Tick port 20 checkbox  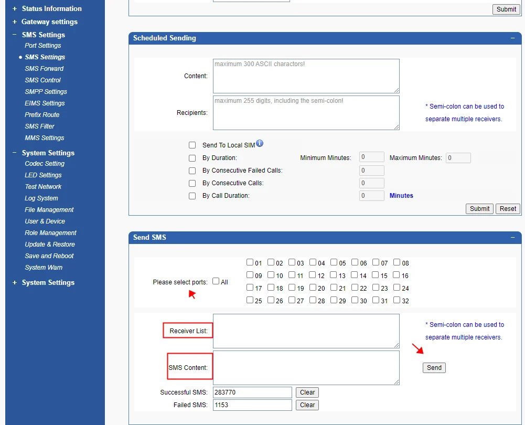point(313,287)
